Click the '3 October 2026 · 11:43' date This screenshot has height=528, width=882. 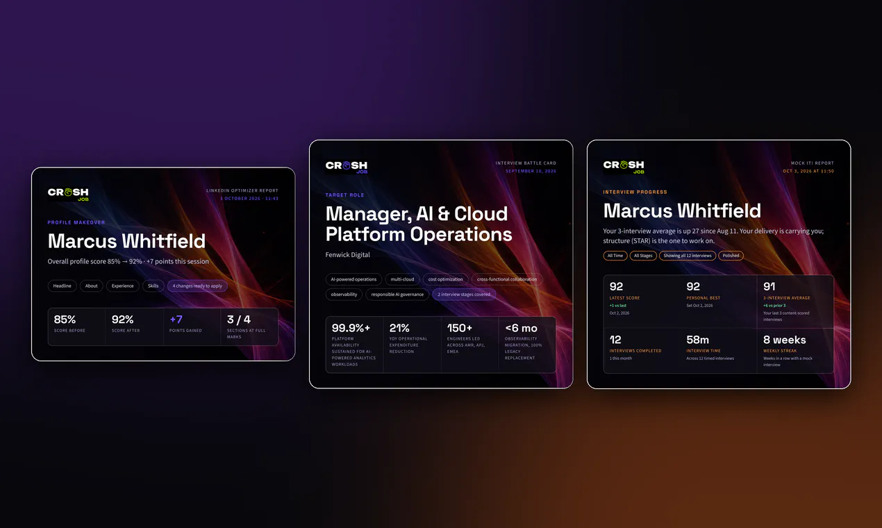(x=249, y=199)
